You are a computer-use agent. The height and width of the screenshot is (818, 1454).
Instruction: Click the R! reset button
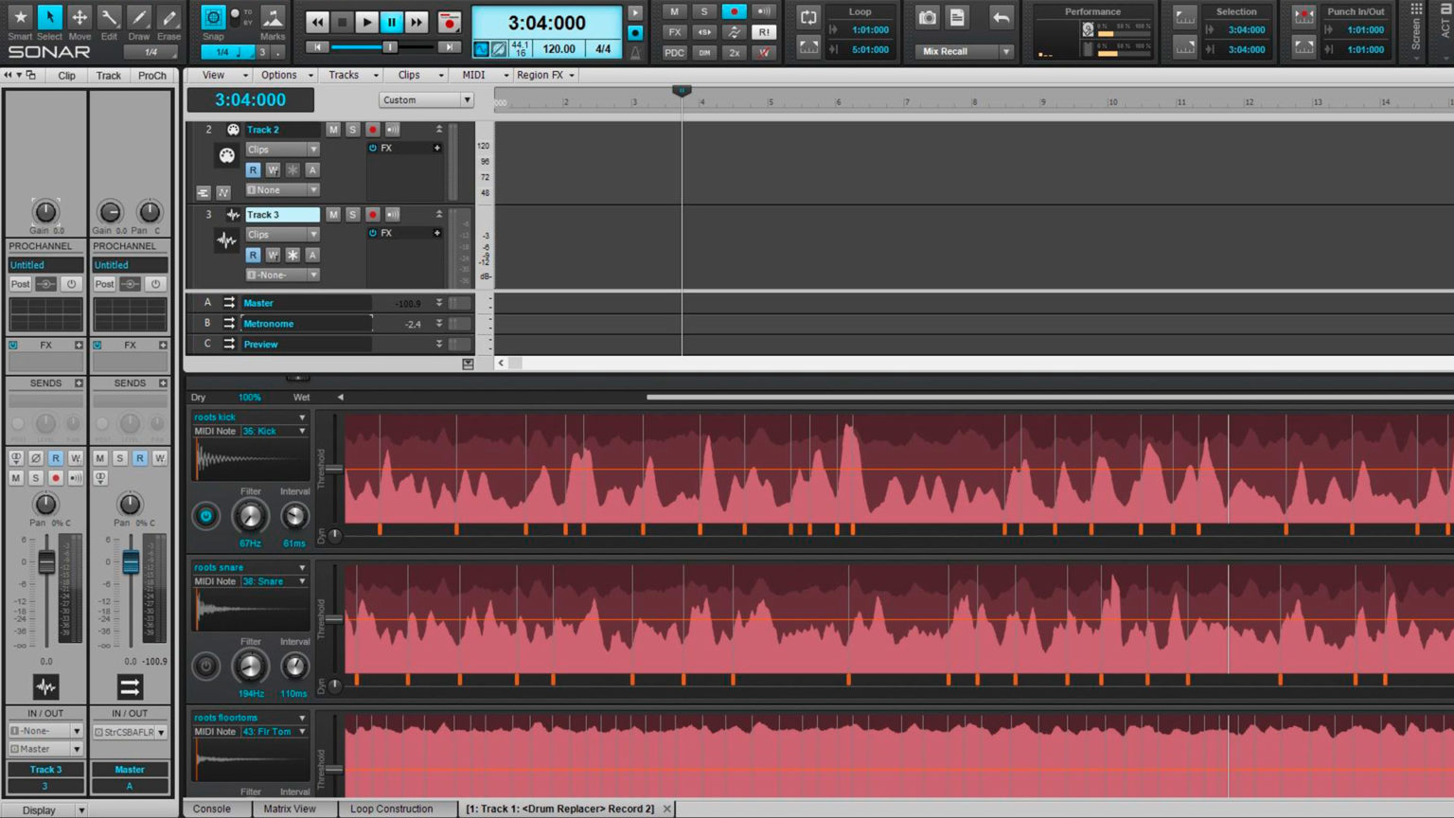[763, 32]
